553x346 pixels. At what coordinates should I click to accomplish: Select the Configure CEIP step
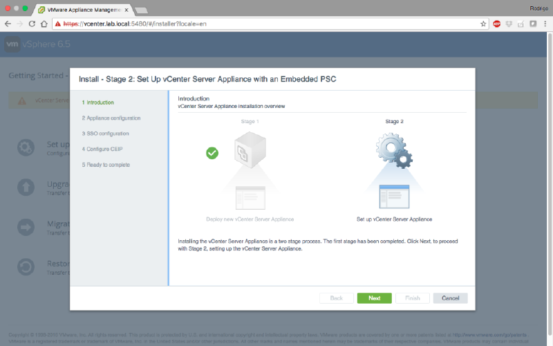coord(102,149)
